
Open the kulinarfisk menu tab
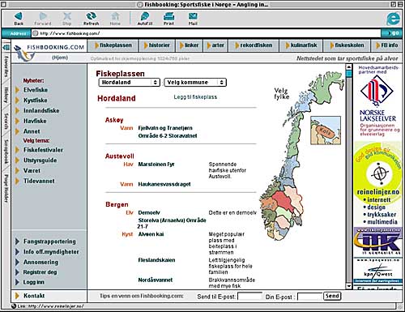click(x=301, y=45)
